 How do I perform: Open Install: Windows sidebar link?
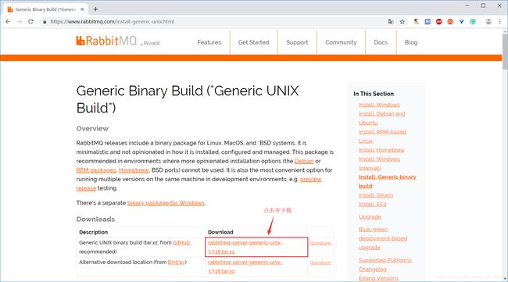379,105
